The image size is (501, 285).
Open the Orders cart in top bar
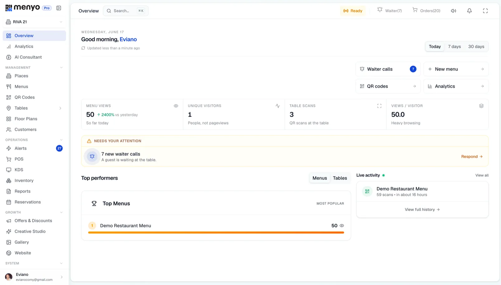[426, 11]
